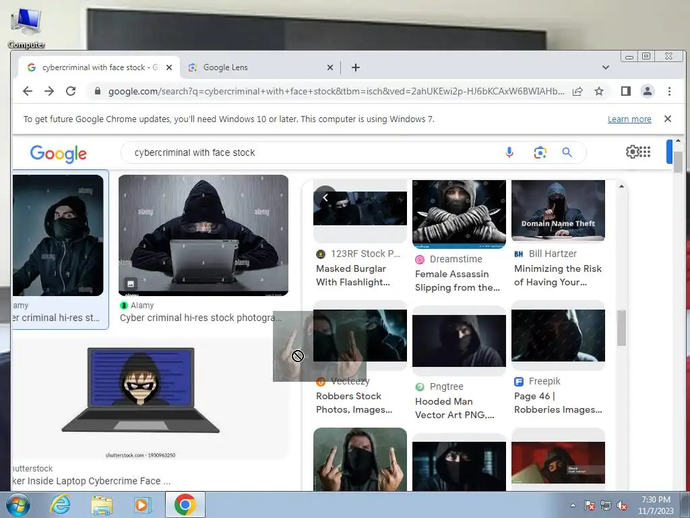
Task: Start voice search with microphone icon
Action: click(x=509, y=152)
